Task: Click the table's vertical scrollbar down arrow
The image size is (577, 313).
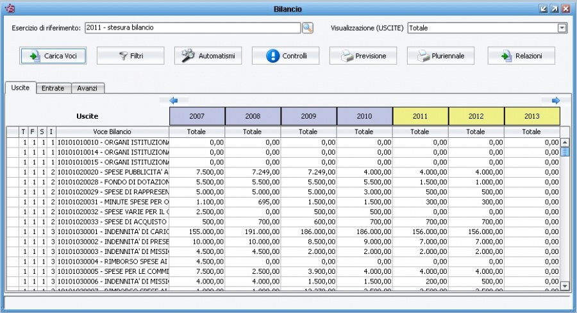Action: pyautogui.click(x=565, y=285)
